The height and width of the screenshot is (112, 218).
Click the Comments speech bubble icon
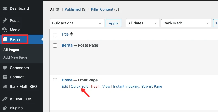(5, 68)
